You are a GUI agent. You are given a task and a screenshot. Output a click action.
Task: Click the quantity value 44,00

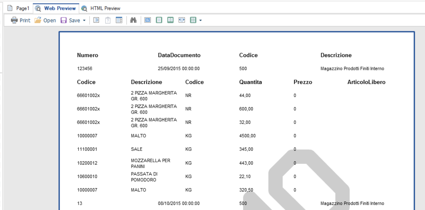(x=245, y=95)
